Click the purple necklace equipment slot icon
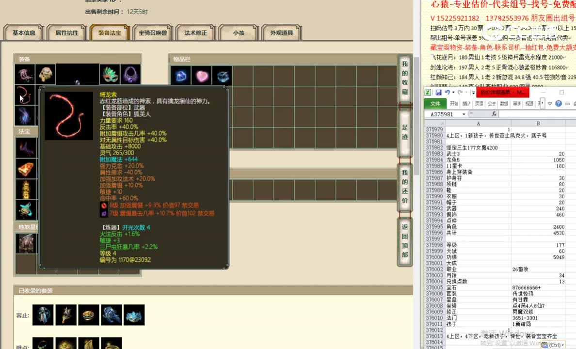Screen dimensions: 576x349 click(130, 74)
